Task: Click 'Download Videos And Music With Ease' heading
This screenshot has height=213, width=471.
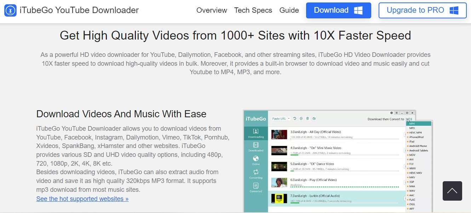Action: tap(121, 114)
